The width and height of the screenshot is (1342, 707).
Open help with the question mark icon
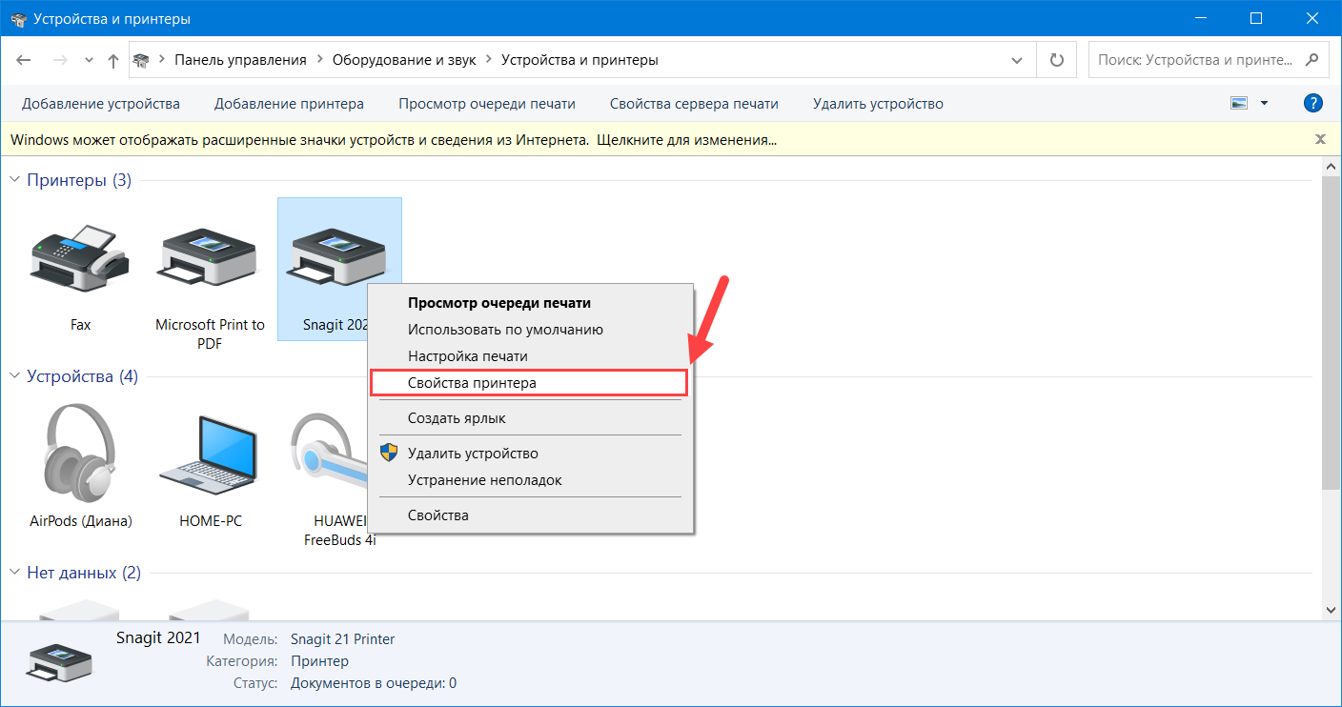pyautogui.click(x=1312, y=104)
